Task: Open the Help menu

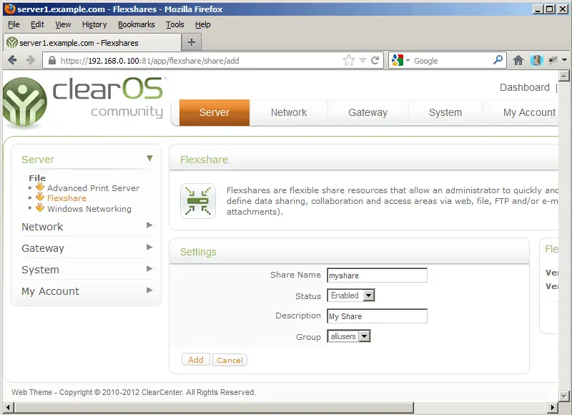Action: (x=203, y=24)
